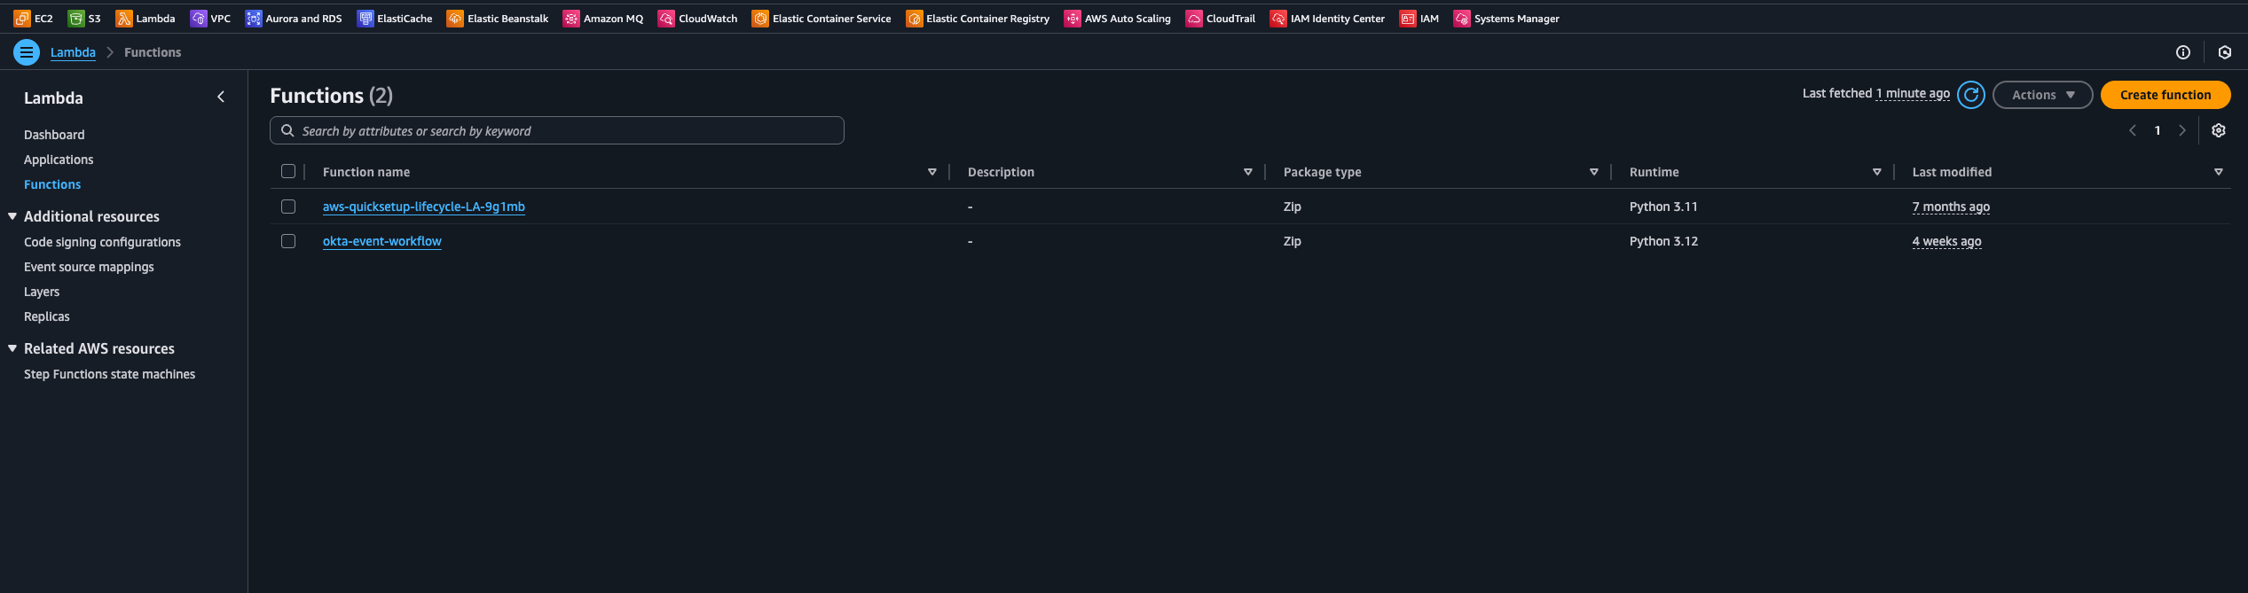Image resolution: width=2248 pixels, height=593 pixels.
Task: Toggle the hamburger navigation menu icon
Action: [27, 52]
